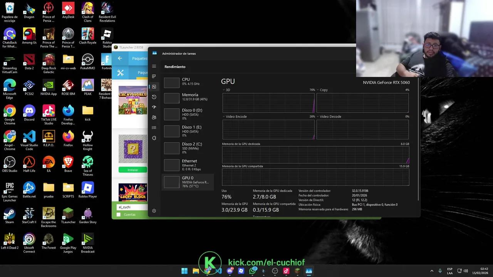Viewport: 493px width, 277px height.
Task: Open Processes page in Task Manager sidebar
Action: [154, 77]
